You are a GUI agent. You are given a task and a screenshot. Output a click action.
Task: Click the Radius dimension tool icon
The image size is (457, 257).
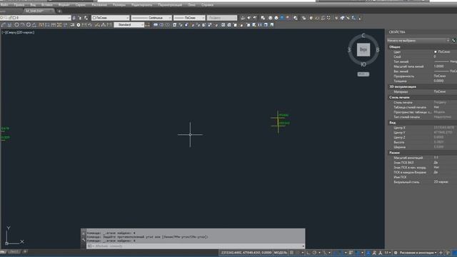tap(16, 25)
